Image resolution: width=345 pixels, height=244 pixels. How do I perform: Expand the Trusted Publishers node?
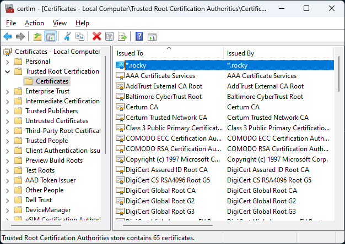tap(8, 112)
